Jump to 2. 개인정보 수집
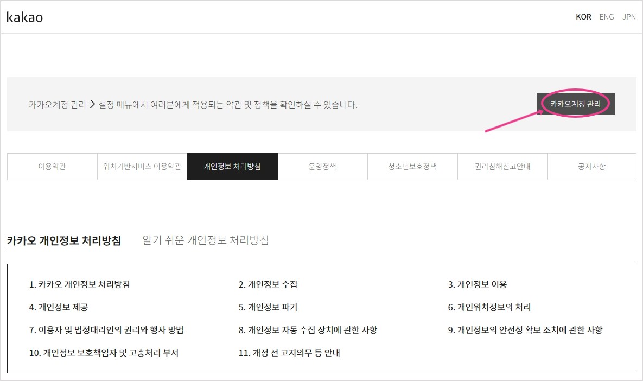Viewport: 643px width, 381px height. [x=268, y=284]
